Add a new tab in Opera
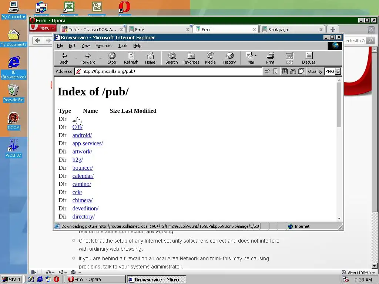The width and height of the screenshot is (379, 284). click(x=333, y=30)
